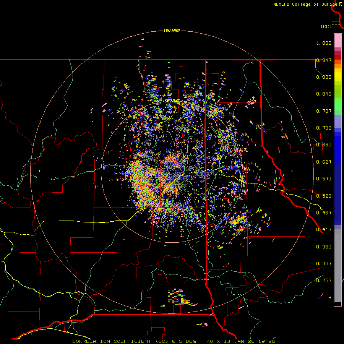
Task: Select the 0.893 color scale value
Action: coord(324,77)
